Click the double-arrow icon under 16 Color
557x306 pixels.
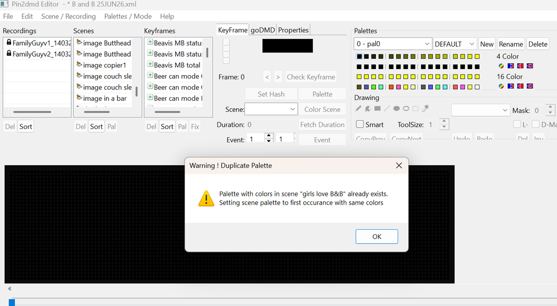pos(530,86)
